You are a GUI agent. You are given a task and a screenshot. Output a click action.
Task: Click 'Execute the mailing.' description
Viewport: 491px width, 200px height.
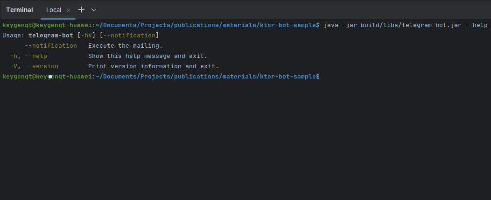pyautogui.click(x=125, y=46)
